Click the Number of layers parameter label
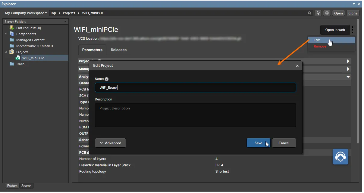Image resolution: width=364 pixels, height=193 pixels. pos(93,159)
